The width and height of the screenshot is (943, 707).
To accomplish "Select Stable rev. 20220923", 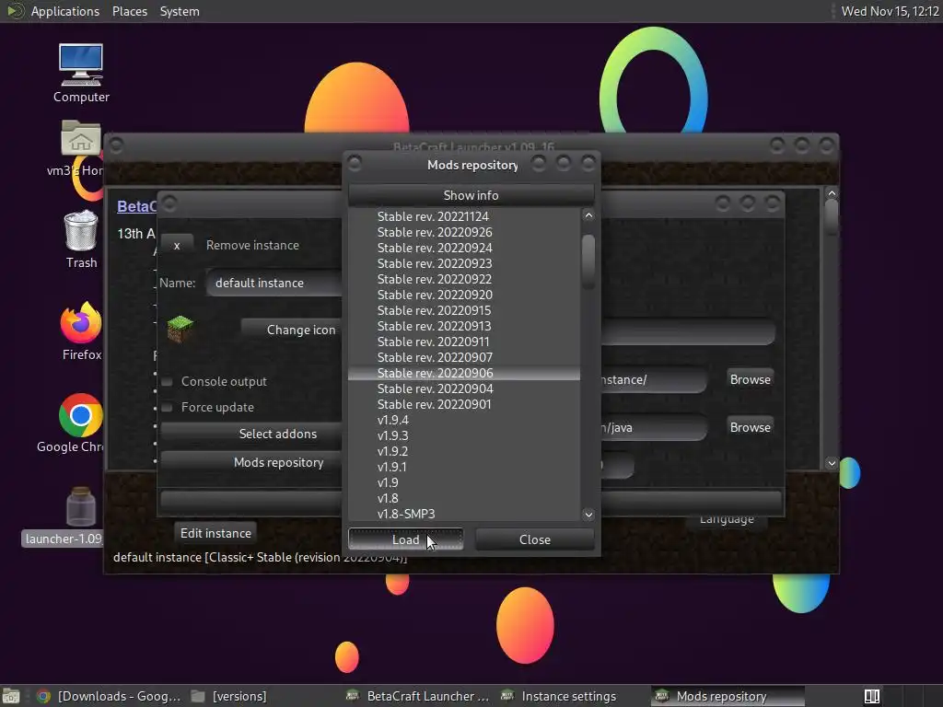I will [464, 263].
